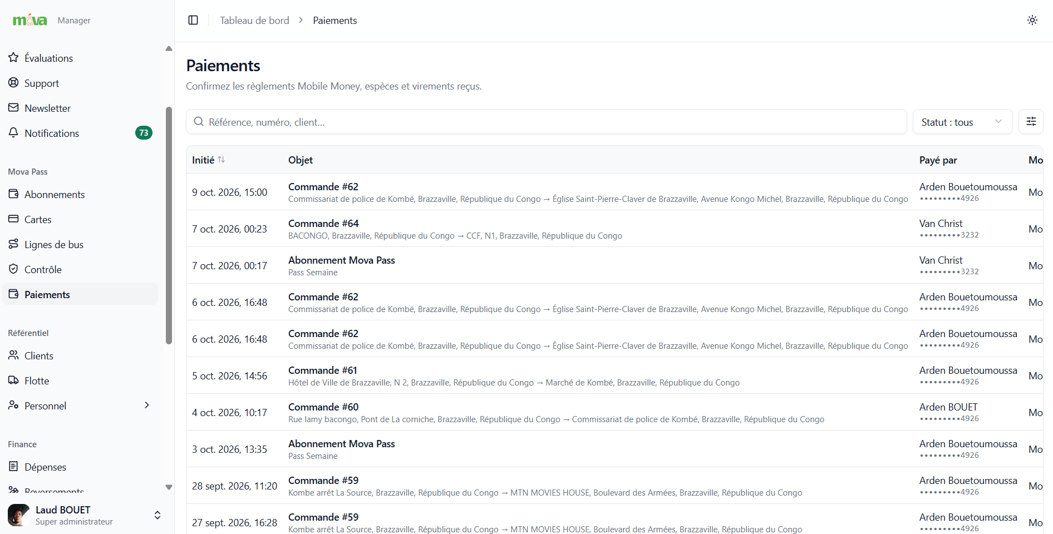
Task: Click the Notifications bell icon
Action: [x=13, y=132]
